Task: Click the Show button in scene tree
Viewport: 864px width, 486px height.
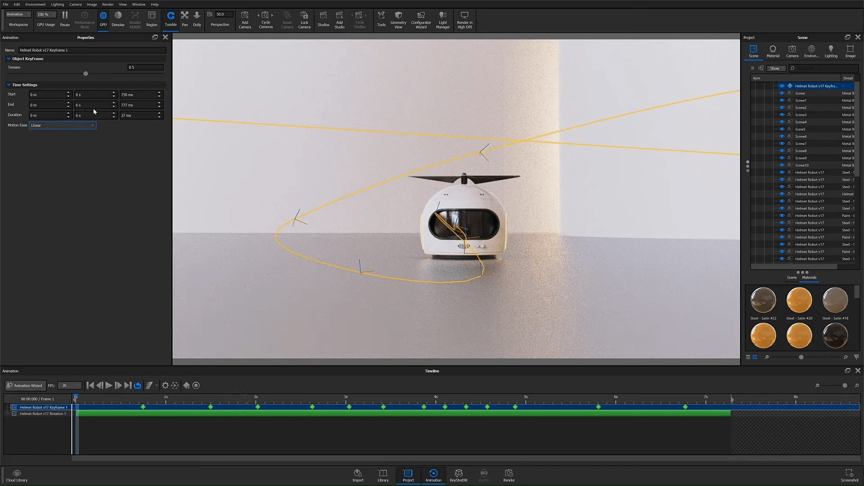Action: tap(776, 68)
